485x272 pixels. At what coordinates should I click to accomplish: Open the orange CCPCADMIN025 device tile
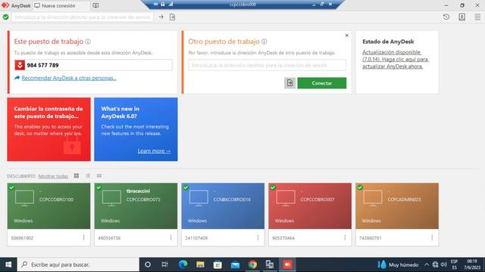pos(397,206)
